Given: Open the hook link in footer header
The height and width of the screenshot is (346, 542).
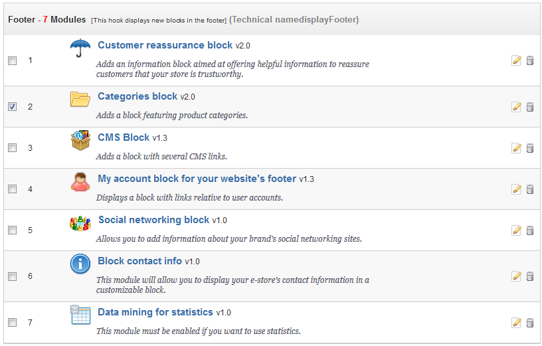Looking at the screenshot, I should tap(115, 20).
